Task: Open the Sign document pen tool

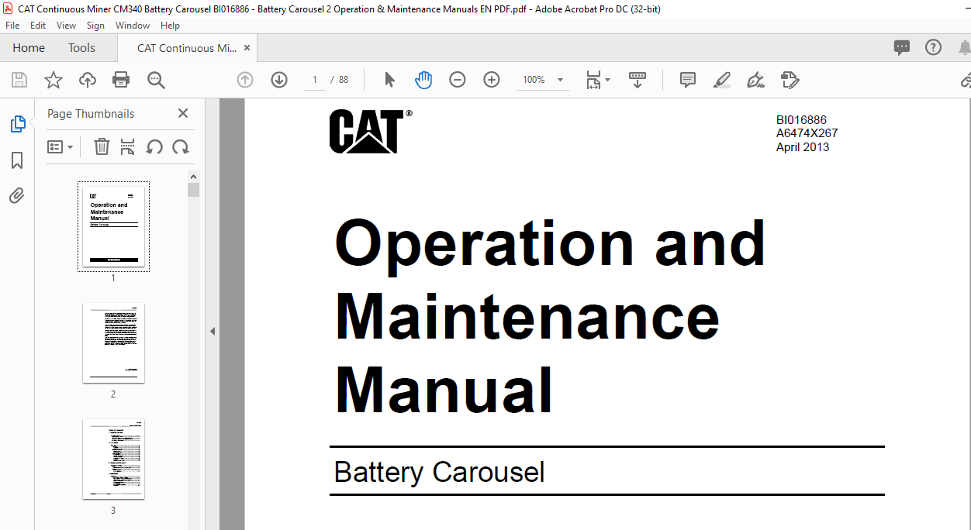Action: click(755, 80)
